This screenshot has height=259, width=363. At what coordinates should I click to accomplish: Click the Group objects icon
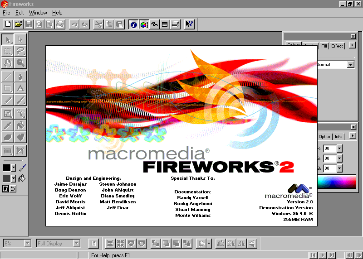pyautogui.click(x=110, y=244)
